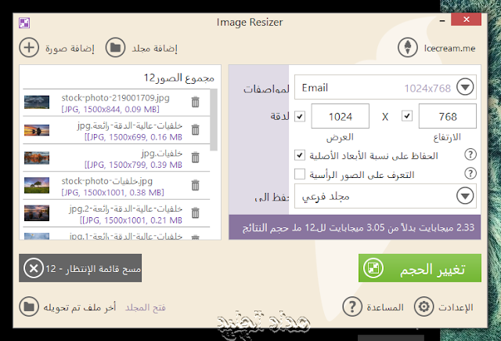Toggle the width checkbox beside 1024
This screenshot has width=501, height=341.
pyautogui.click(x=300, y=116)
